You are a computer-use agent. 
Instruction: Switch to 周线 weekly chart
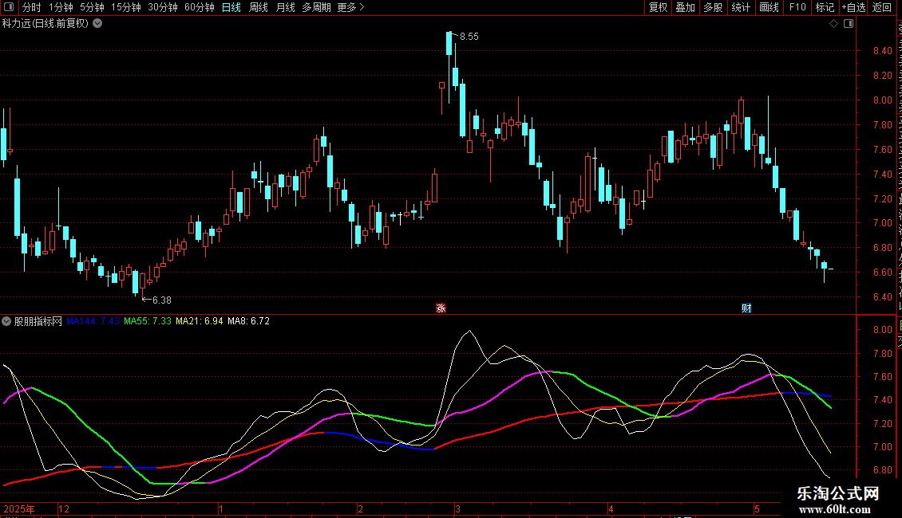pyautogui.click(x=259, y=7)
